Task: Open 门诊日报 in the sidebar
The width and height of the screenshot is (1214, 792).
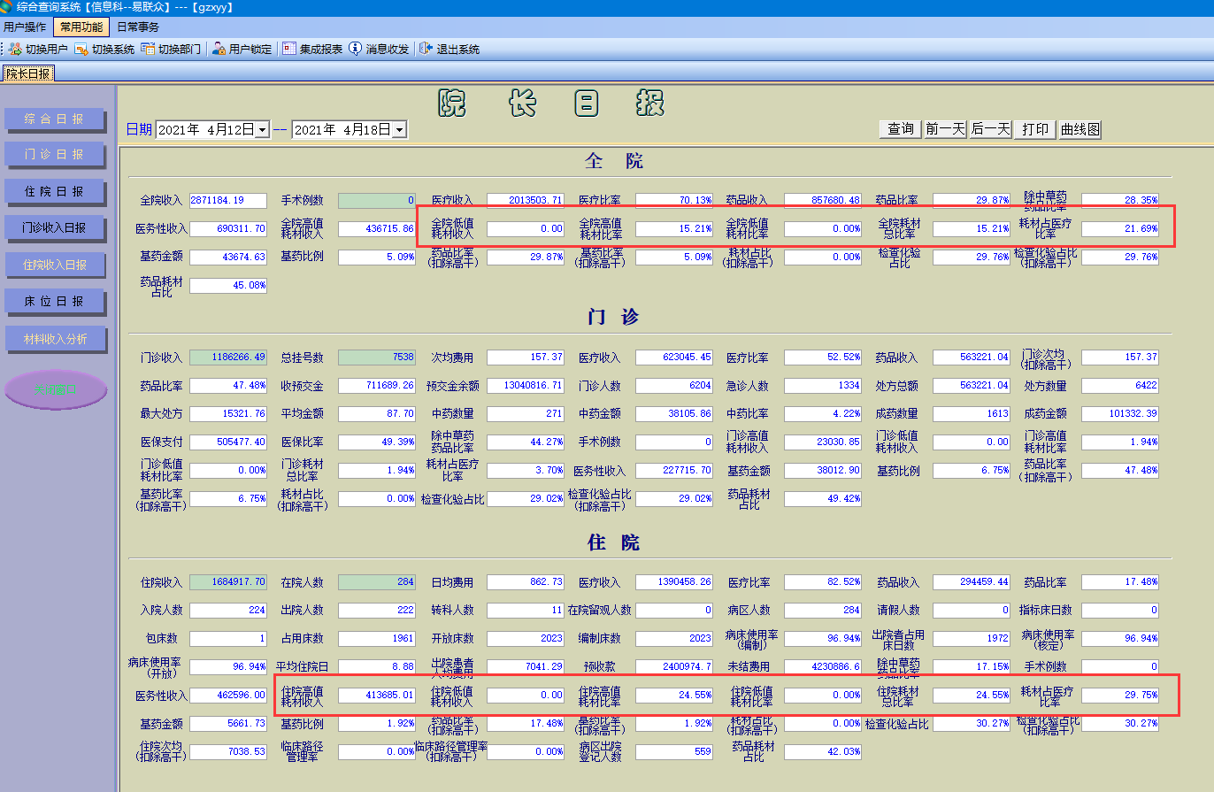Action: 55,155
